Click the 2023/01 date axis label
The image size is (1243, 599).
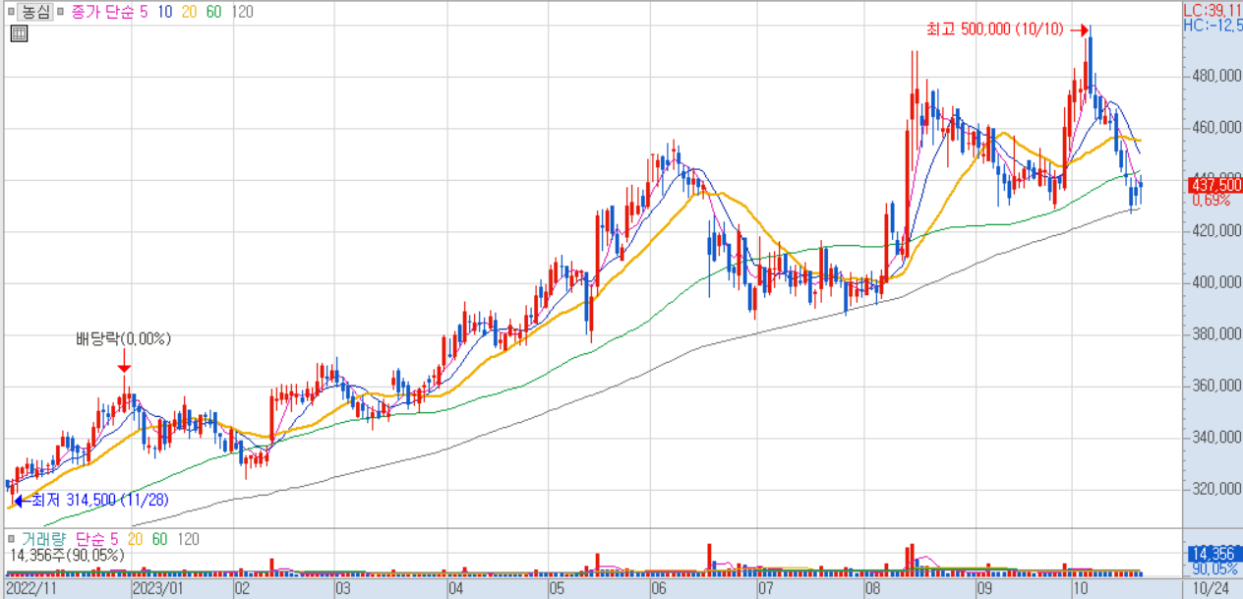pyautogui.click(x=157, y=588)
